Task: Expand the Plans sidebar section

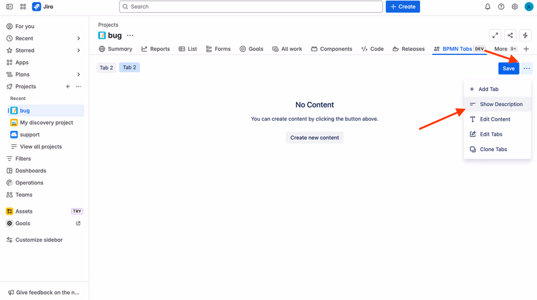Action: coord(79,74)
